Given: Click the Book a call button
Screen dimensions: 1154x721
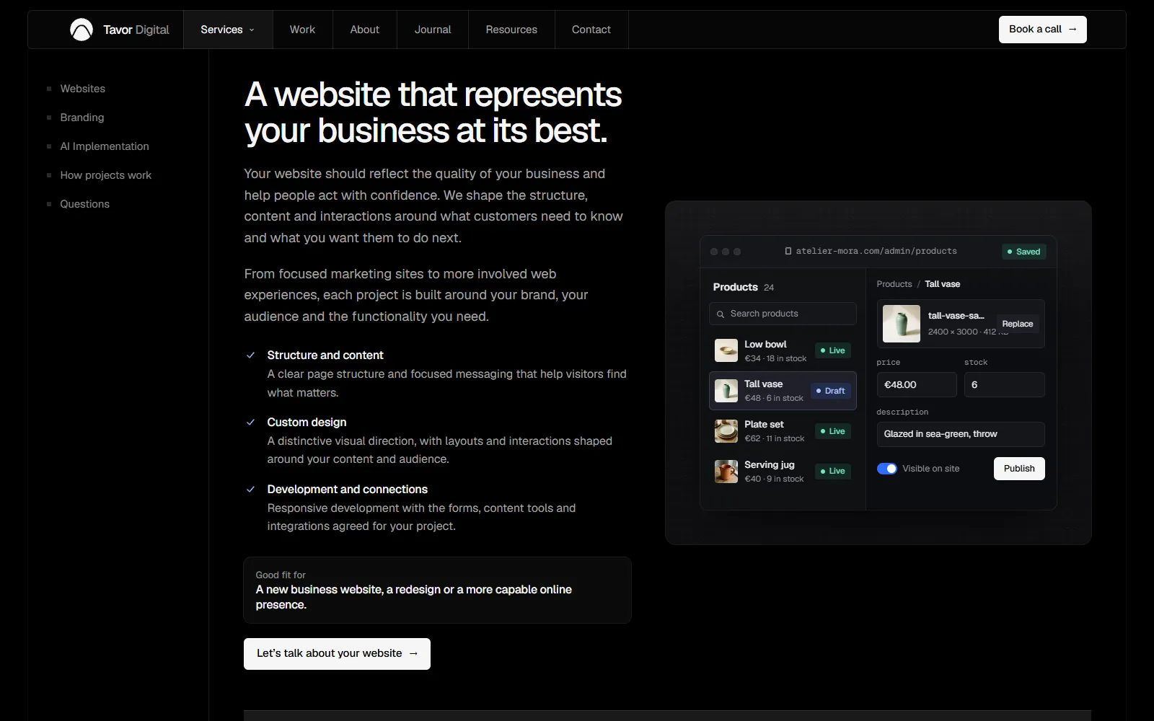Looking at the screenshot, I should [x=1042, y=30].
